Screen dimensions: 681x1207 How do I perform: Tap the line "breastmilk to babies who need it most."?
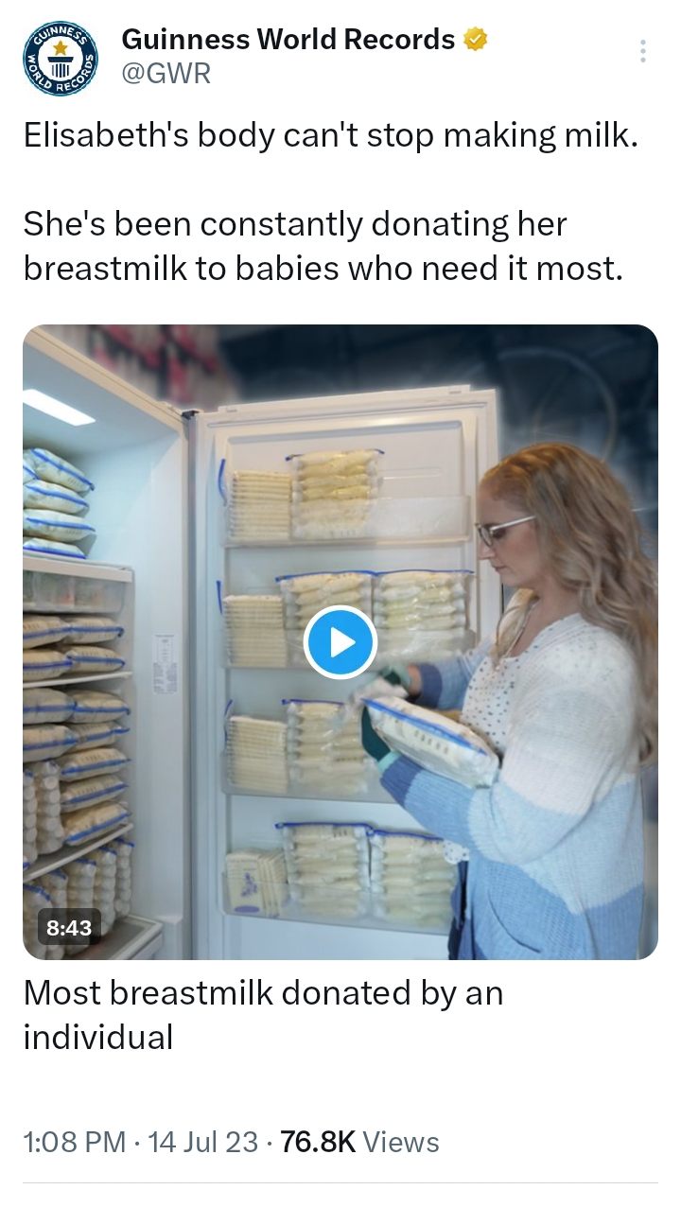[323, 269]
